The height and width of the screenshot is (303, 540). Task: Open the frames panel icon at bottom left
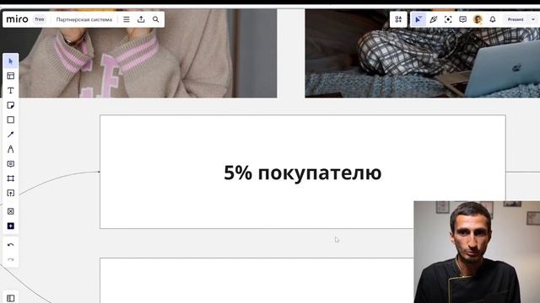[x=11, y=298]
